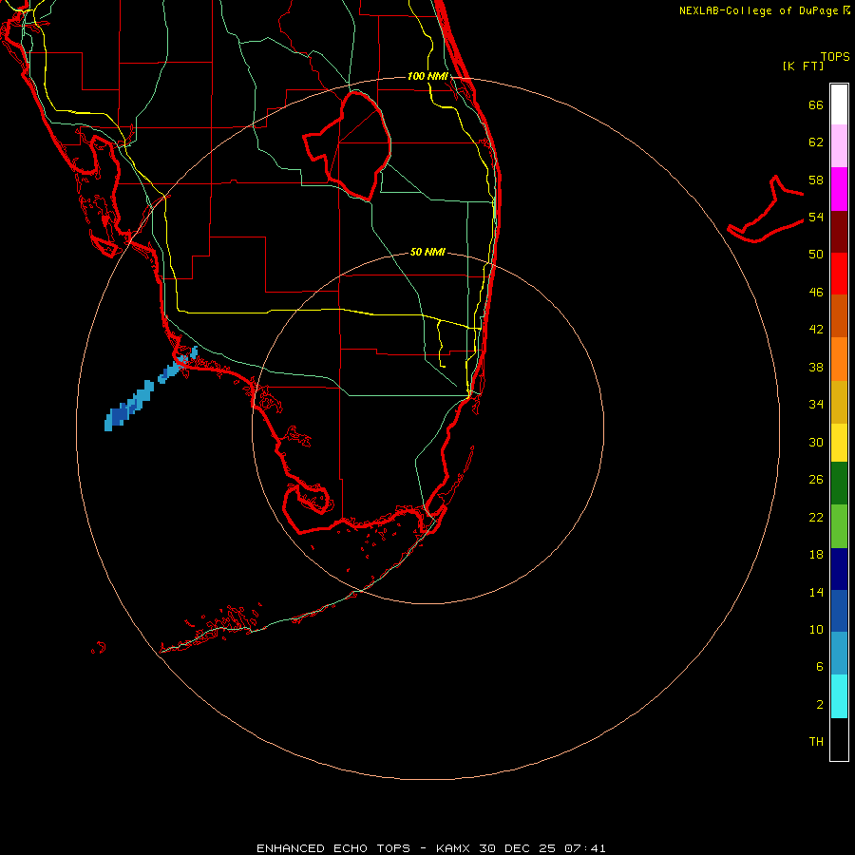Click the legend value '22'
The width and height of the screenshot is (855, 855).
tap(816, 517)
